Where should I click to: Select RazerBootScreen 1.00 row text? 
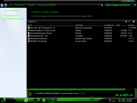coord(39,36)
